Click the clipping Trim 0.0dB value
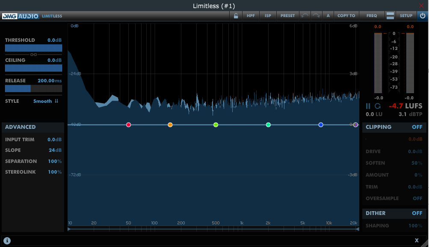Screen dimensions: 429x247 point(415,187)
